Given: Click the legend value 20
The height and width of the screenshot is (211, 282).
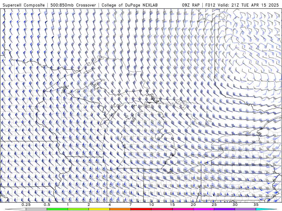Looking at the screenshot, I should [193, 205].
